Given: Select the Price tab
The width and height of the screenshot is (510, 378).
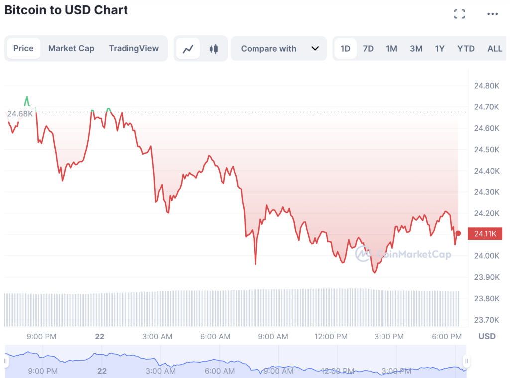Looking at the screenshot, I should tap(23, 48).
